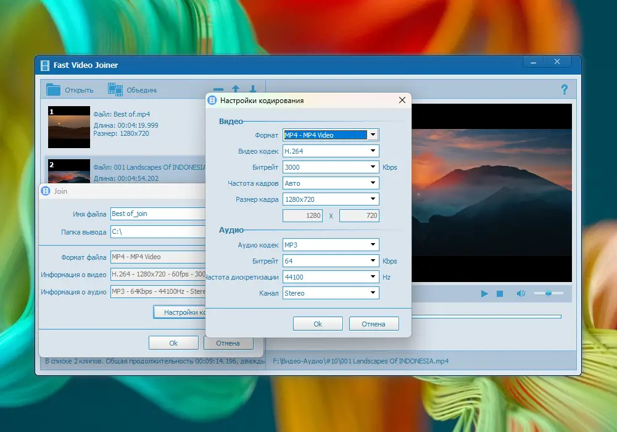The width and height of the screenshot is (617, 432).
Task: Click the Объединить filmstrip icon
Action: [115, 90]
